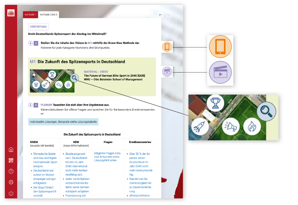298x205 pixels.
Task: Click the power icon to log out
Action: click(11, 193)
